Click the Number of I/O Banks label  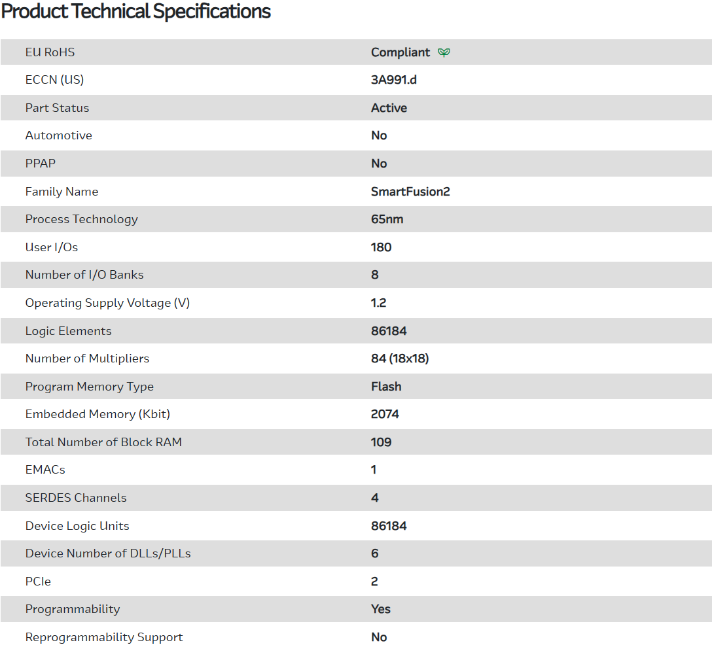(x=84, y=275)
